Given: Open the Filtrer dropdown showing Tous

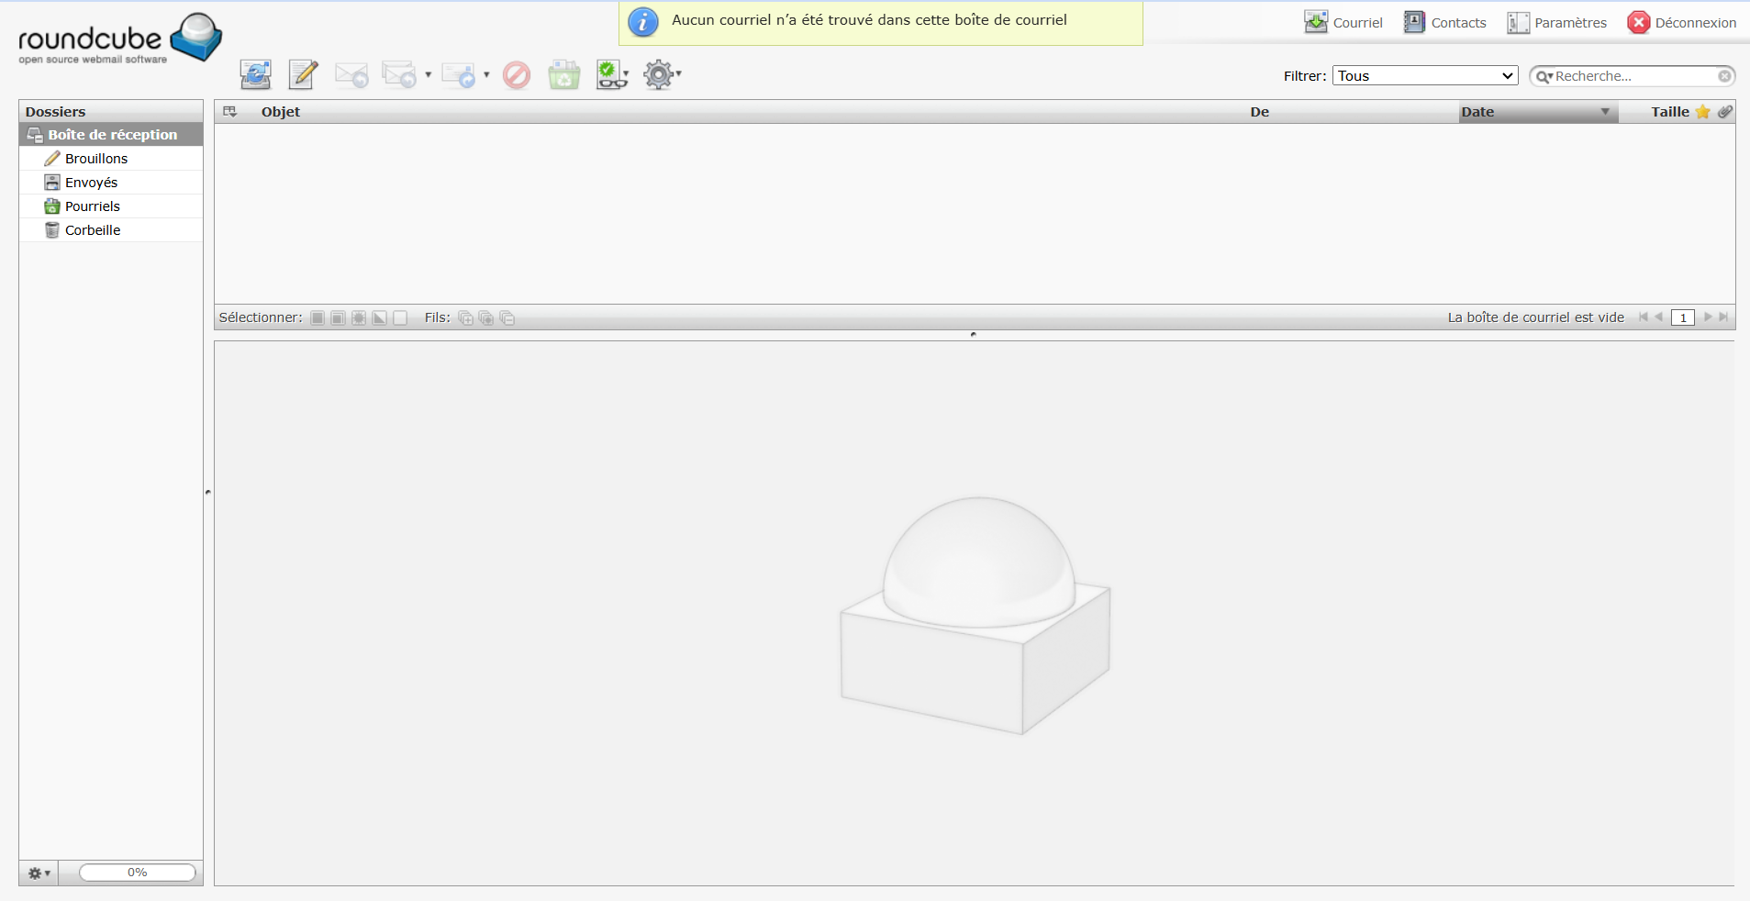Looking at the screenshot, I should (x=1424, y=76).
